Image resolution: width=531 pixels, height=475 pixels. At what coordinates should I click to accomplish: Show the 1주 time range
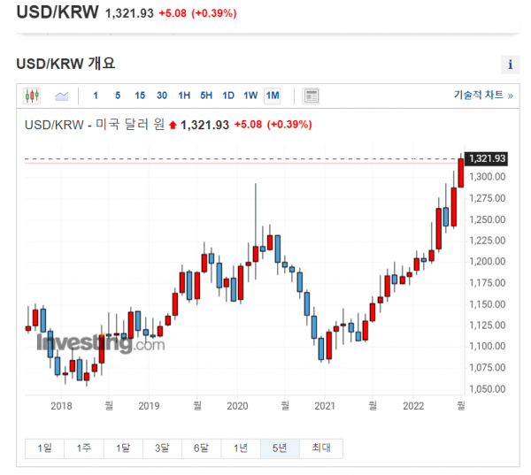click(84, 448)
